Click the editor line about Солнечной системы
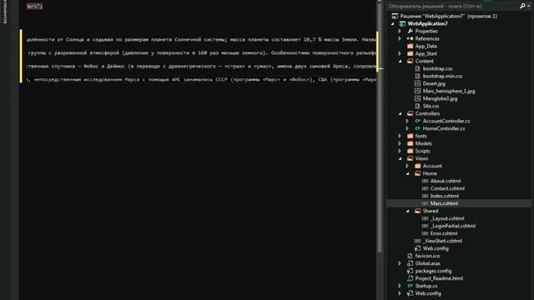534x300 pixels. point(201,39)
